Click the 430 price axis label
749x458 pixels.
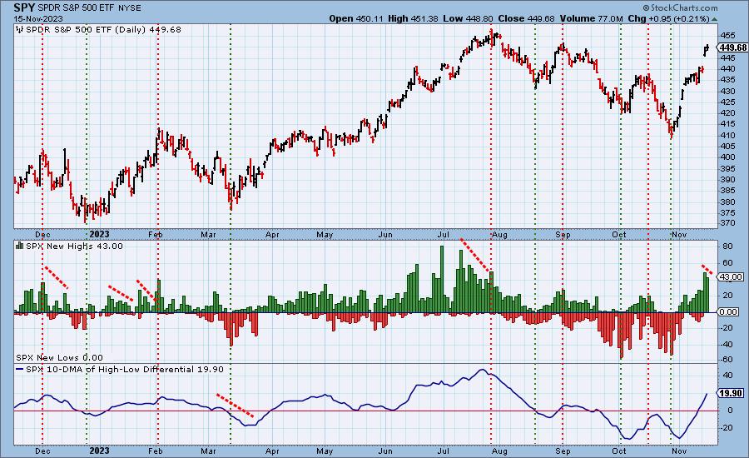coord(727,91)
